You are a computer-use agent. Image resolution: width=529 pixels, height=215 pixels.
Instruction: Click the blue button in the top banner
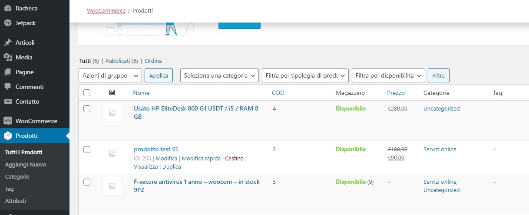239,26
